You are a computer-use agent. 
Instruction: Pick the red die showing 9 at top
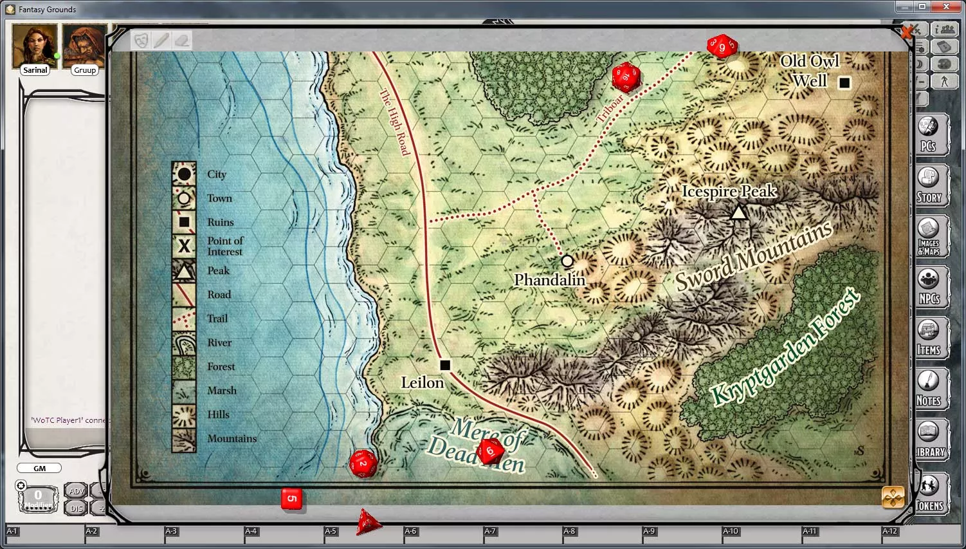pyautogui.click(x=721, y=46)
